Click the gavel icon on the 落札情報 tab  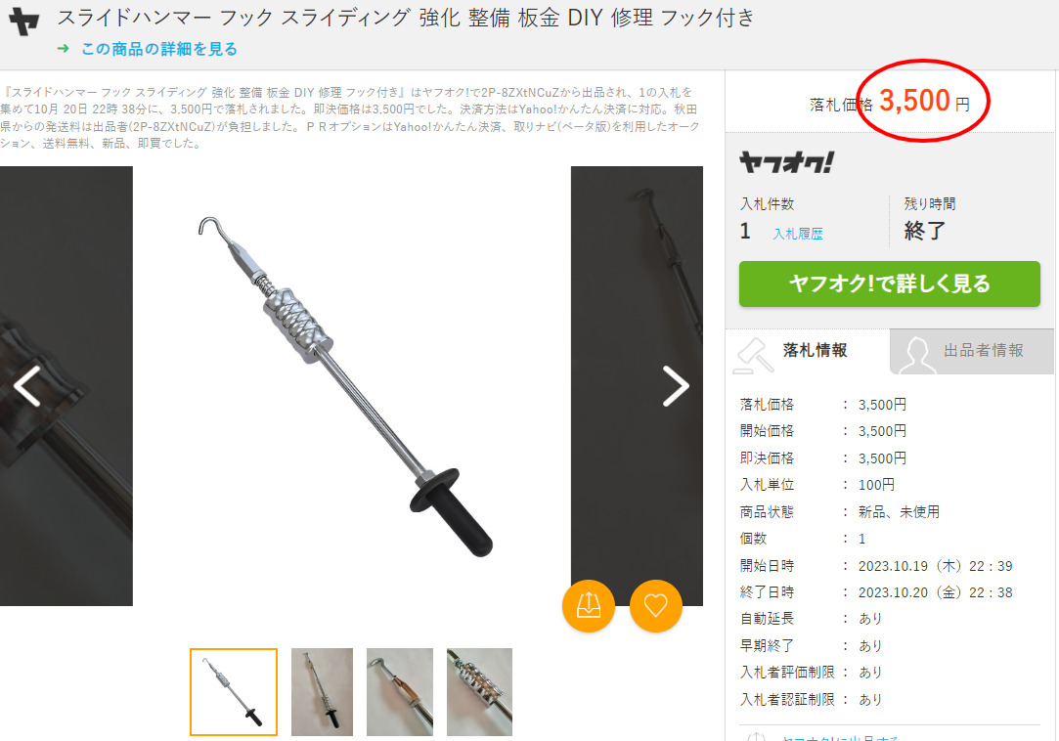pos(754,355)
